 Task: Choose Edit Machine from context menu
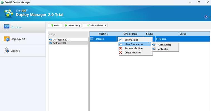pyautogui.click(x=135, y=40)
